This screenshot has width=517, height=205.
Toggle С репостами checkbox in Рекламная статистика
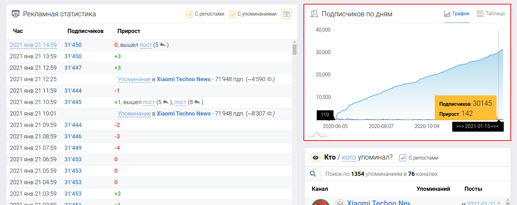tap(190, 14)
